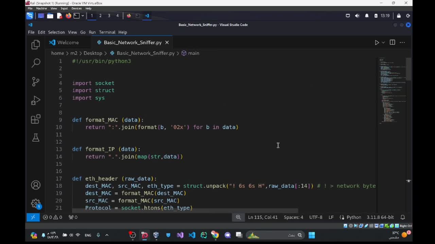Open the Terminal menu
Viewport: 435px width, 244px height.
107,32
